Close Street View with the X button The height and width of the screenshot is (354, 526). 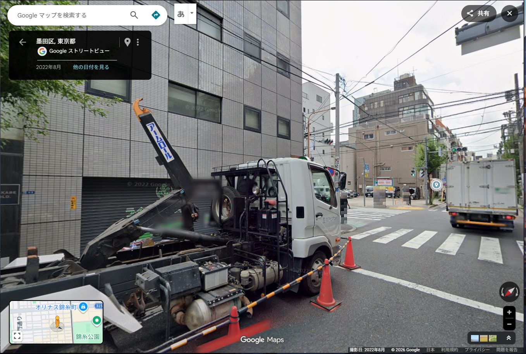coord(510,14)
